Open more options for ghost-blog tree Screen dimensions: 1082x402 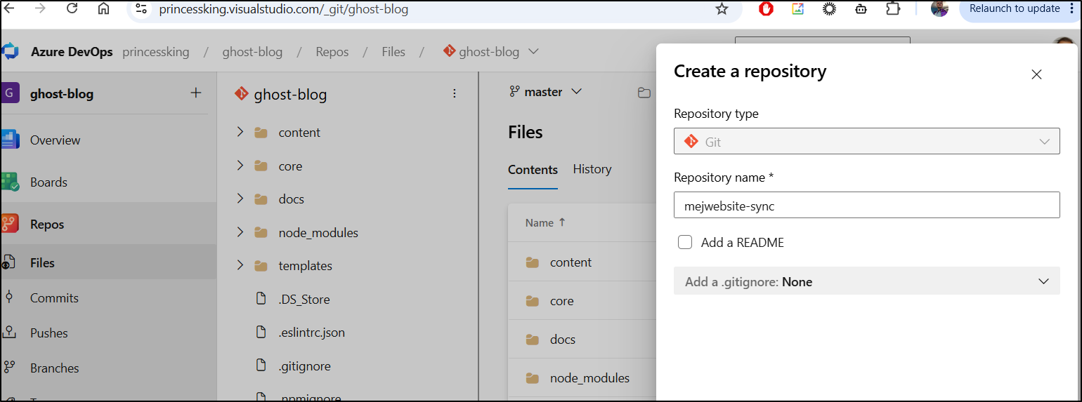[455, 93]
